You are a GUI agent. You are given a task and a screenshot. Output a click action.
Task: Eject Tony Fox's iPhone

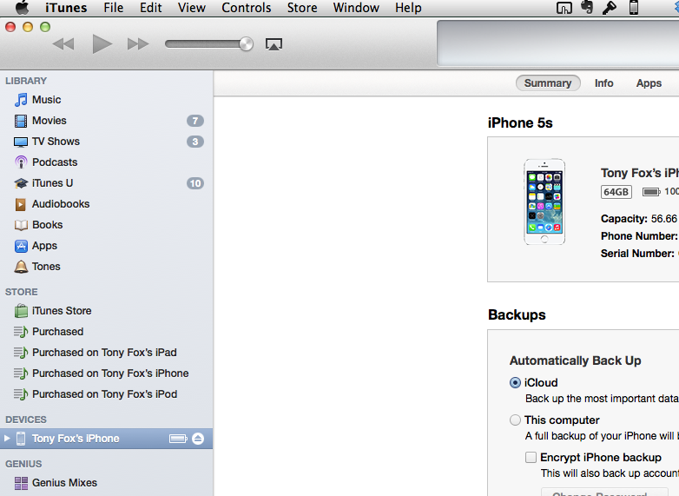(198, 439)
